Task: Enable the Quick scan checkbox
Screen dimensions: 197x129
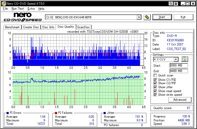Action: [155, 76]
